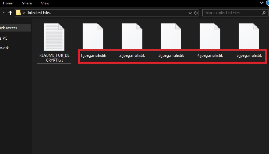Click the search magnifier icon
This screenshot has height=154, width=269.
point(264,13)
